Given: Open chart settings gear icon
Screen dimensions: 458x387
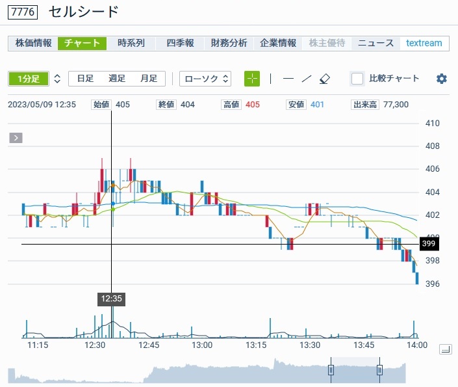Looking at the screenshot, I should [442, 79].
